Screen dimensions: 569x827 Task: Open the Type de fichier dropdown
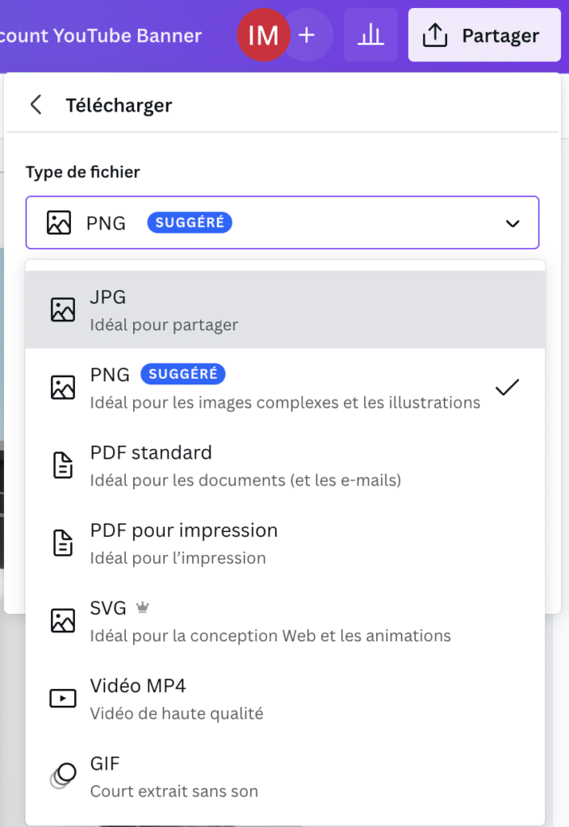[282, 222]
